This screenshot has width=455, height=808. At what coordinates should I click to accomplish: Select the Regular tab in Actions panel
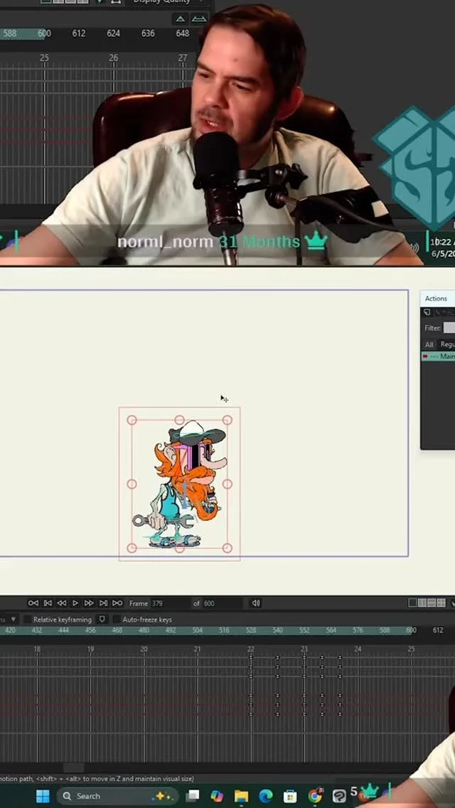click(447, 344)
